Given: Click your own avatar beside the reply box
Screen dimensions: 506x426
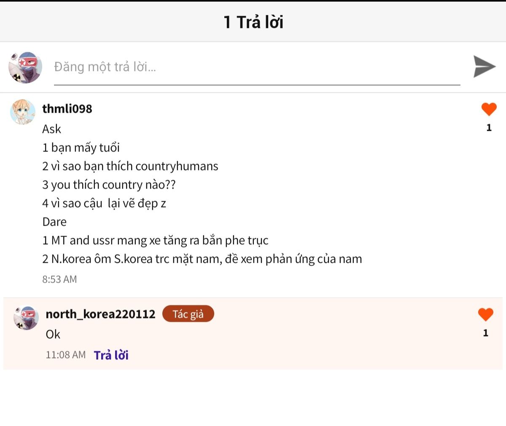Looking at the screenshot, I should pyautogui.click(x=25, y=67).
